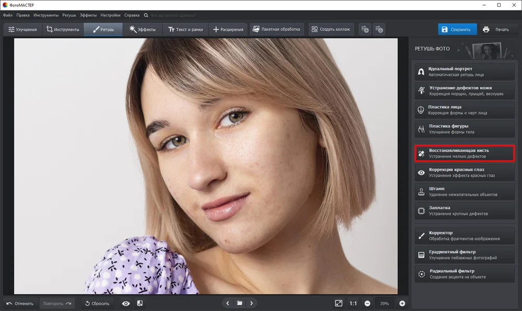Viewport: 522px width, 311px height.
Task: Click the 39% zoom value field
Action: [385, 303]
